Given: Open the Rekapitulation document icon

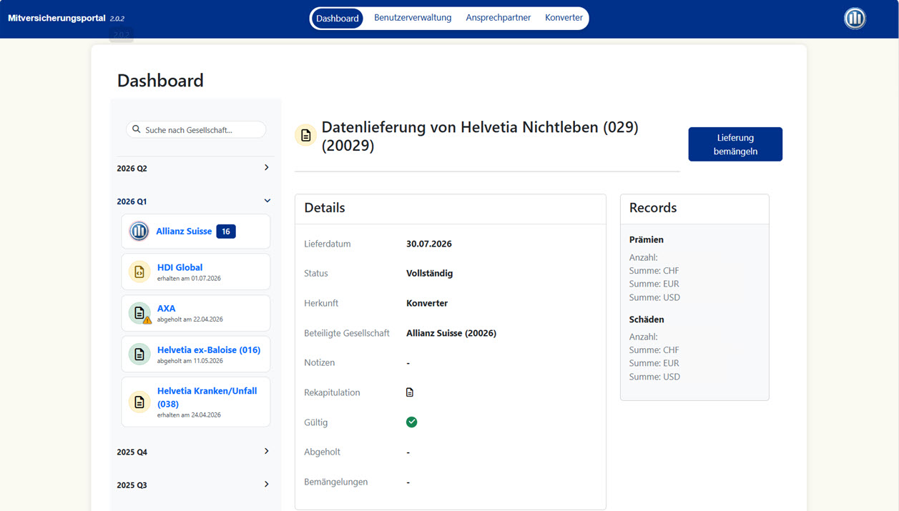Looking at the screenshot, I should coord(410,392).
